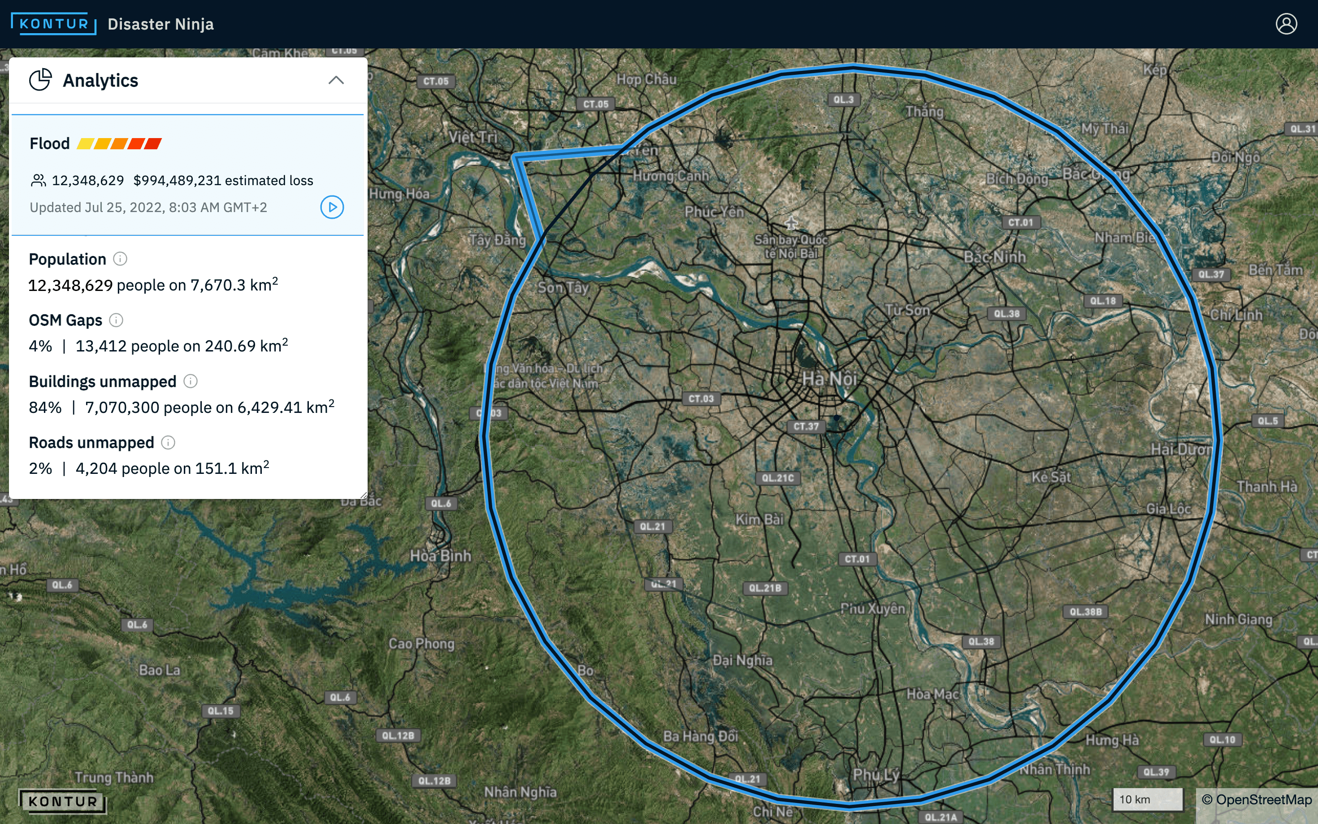Viewport: 1318px width, 824px height.
Task: Click the Từ Sơn label on map
Action: tap(907, 309)
